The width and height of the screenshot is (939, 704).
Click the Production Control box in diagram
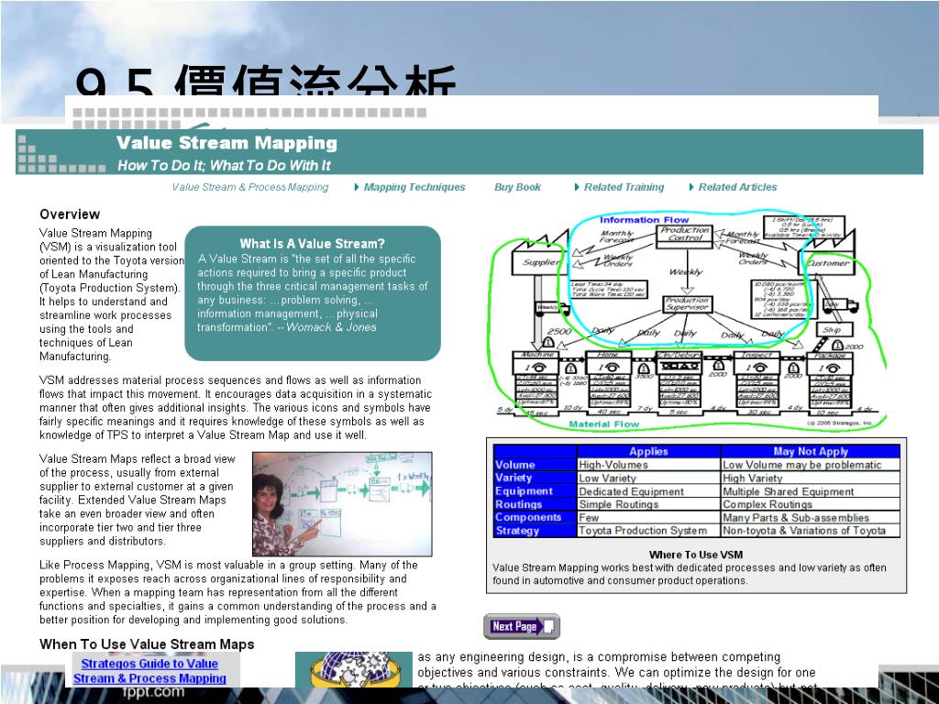(684, 235)
